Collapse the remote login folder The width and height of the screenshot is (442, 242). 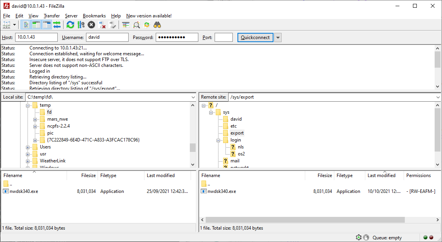pyautogui.click(x=218, y=140)
